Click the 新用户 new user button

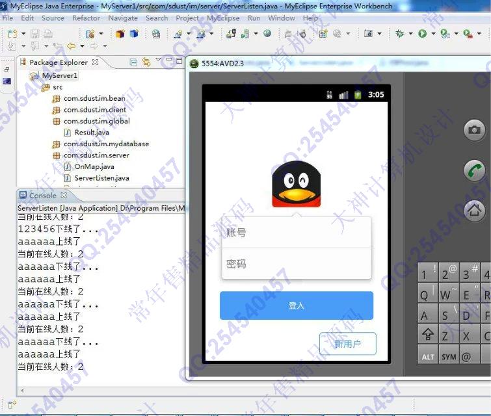click(x=347, y=344)
